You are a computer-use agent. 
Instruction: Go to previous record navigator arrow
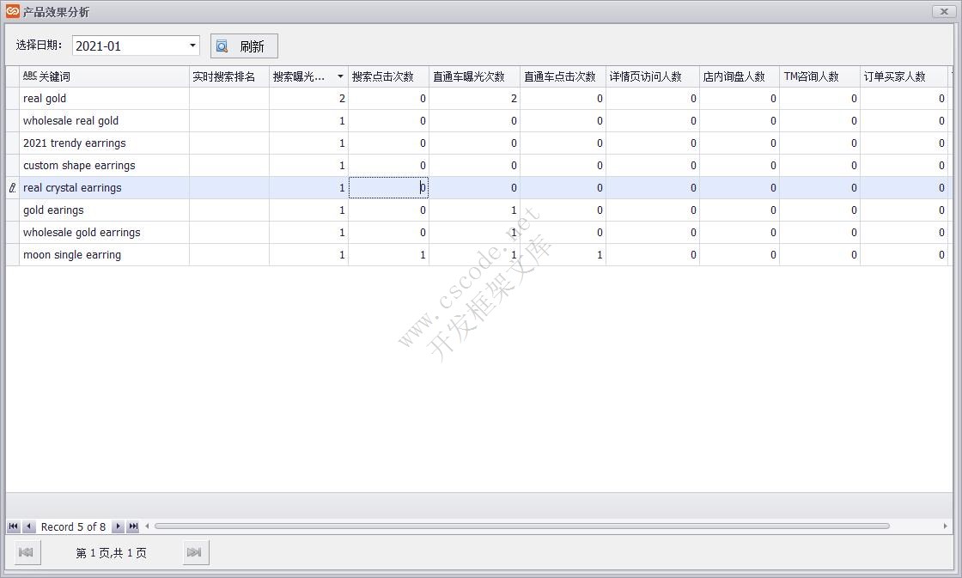click(29, 526)
